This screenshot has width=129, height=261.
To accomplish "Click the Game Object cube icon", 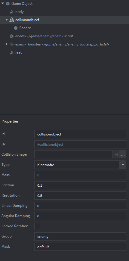I will [x=8, y=4].
